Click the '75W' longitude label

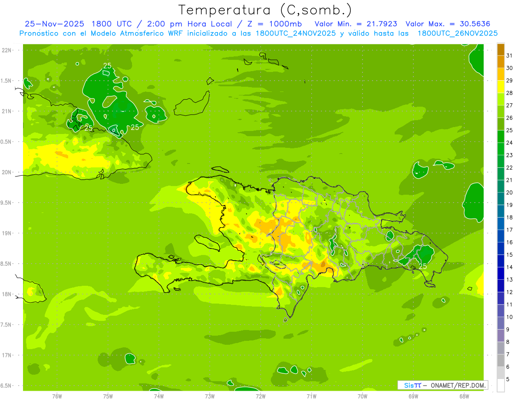click(x=108, y=396)
